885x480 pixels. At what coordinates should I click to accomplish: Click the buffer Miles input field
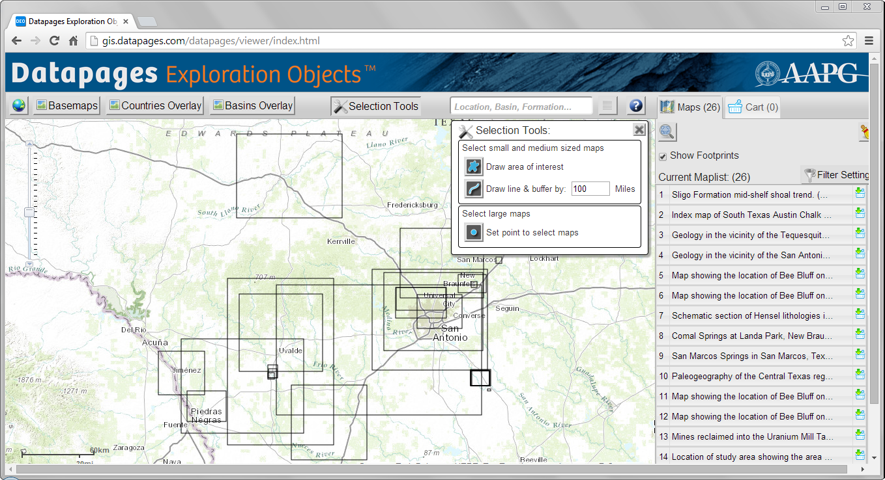(590, 189)
